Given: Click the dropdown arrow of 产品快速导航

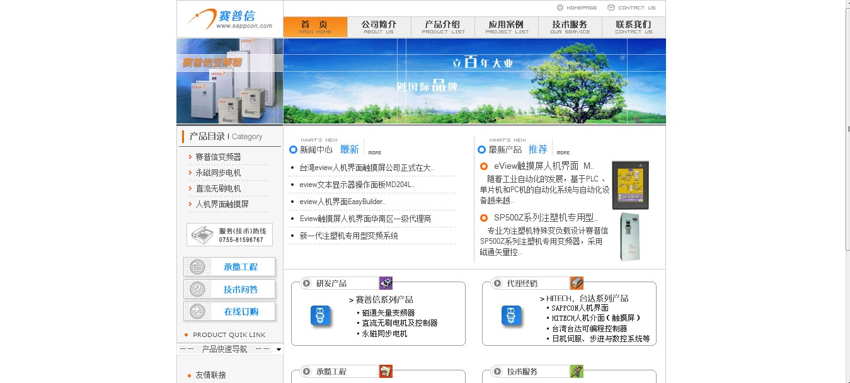Looking at the screenshot, I should tap(279, 349).
